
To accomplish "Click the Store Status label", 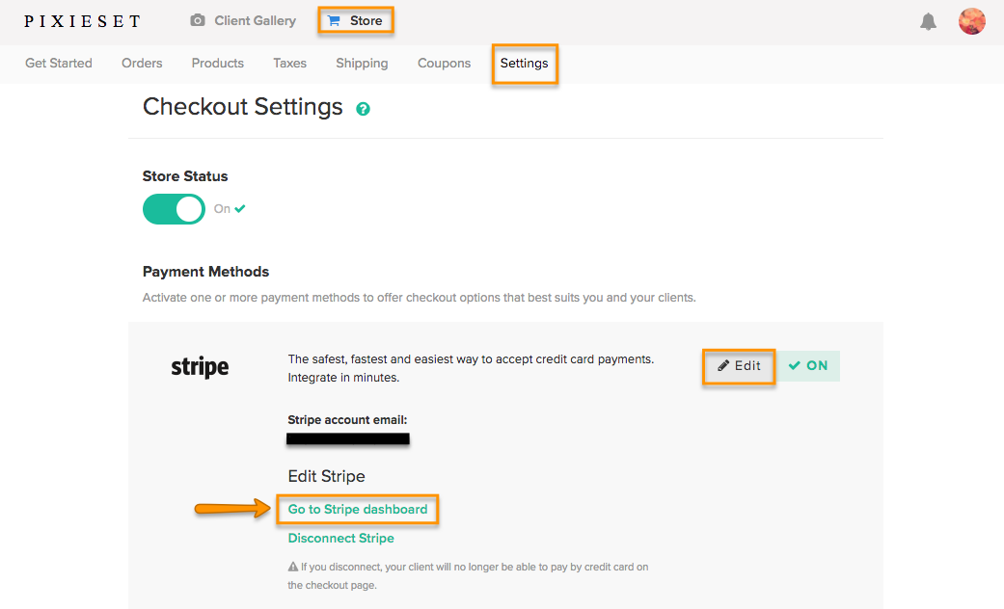I will click(x=185, y=176).
